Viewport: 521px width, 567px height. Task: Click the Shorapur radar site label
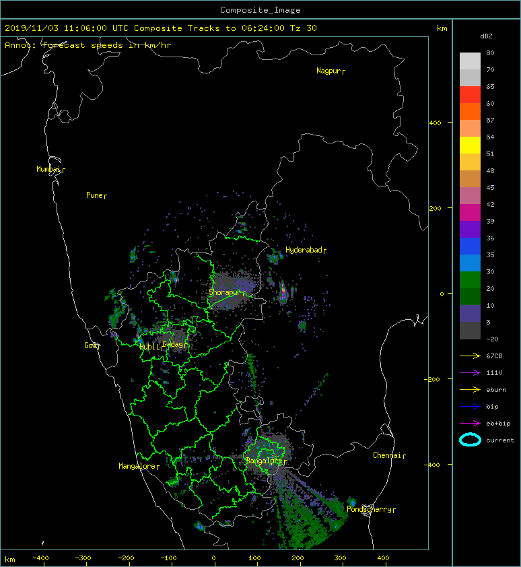pyautogui.click(x=225, y=292)
